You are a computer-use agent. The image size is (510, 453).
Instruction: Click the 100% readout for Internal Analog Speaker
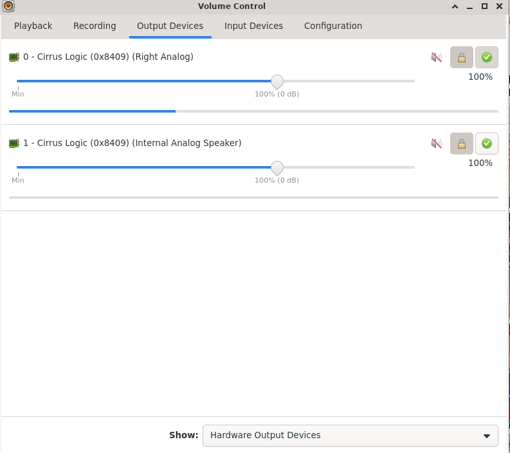coord(480,163)
